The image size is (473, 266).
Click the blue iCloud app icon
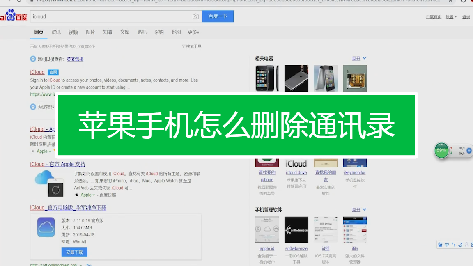click(x=46, y=227)
